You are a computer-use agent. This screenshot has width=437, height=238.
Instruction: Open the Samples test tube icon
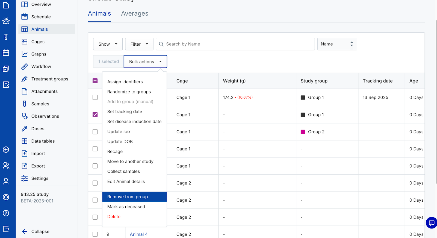(x=25, y=104)
